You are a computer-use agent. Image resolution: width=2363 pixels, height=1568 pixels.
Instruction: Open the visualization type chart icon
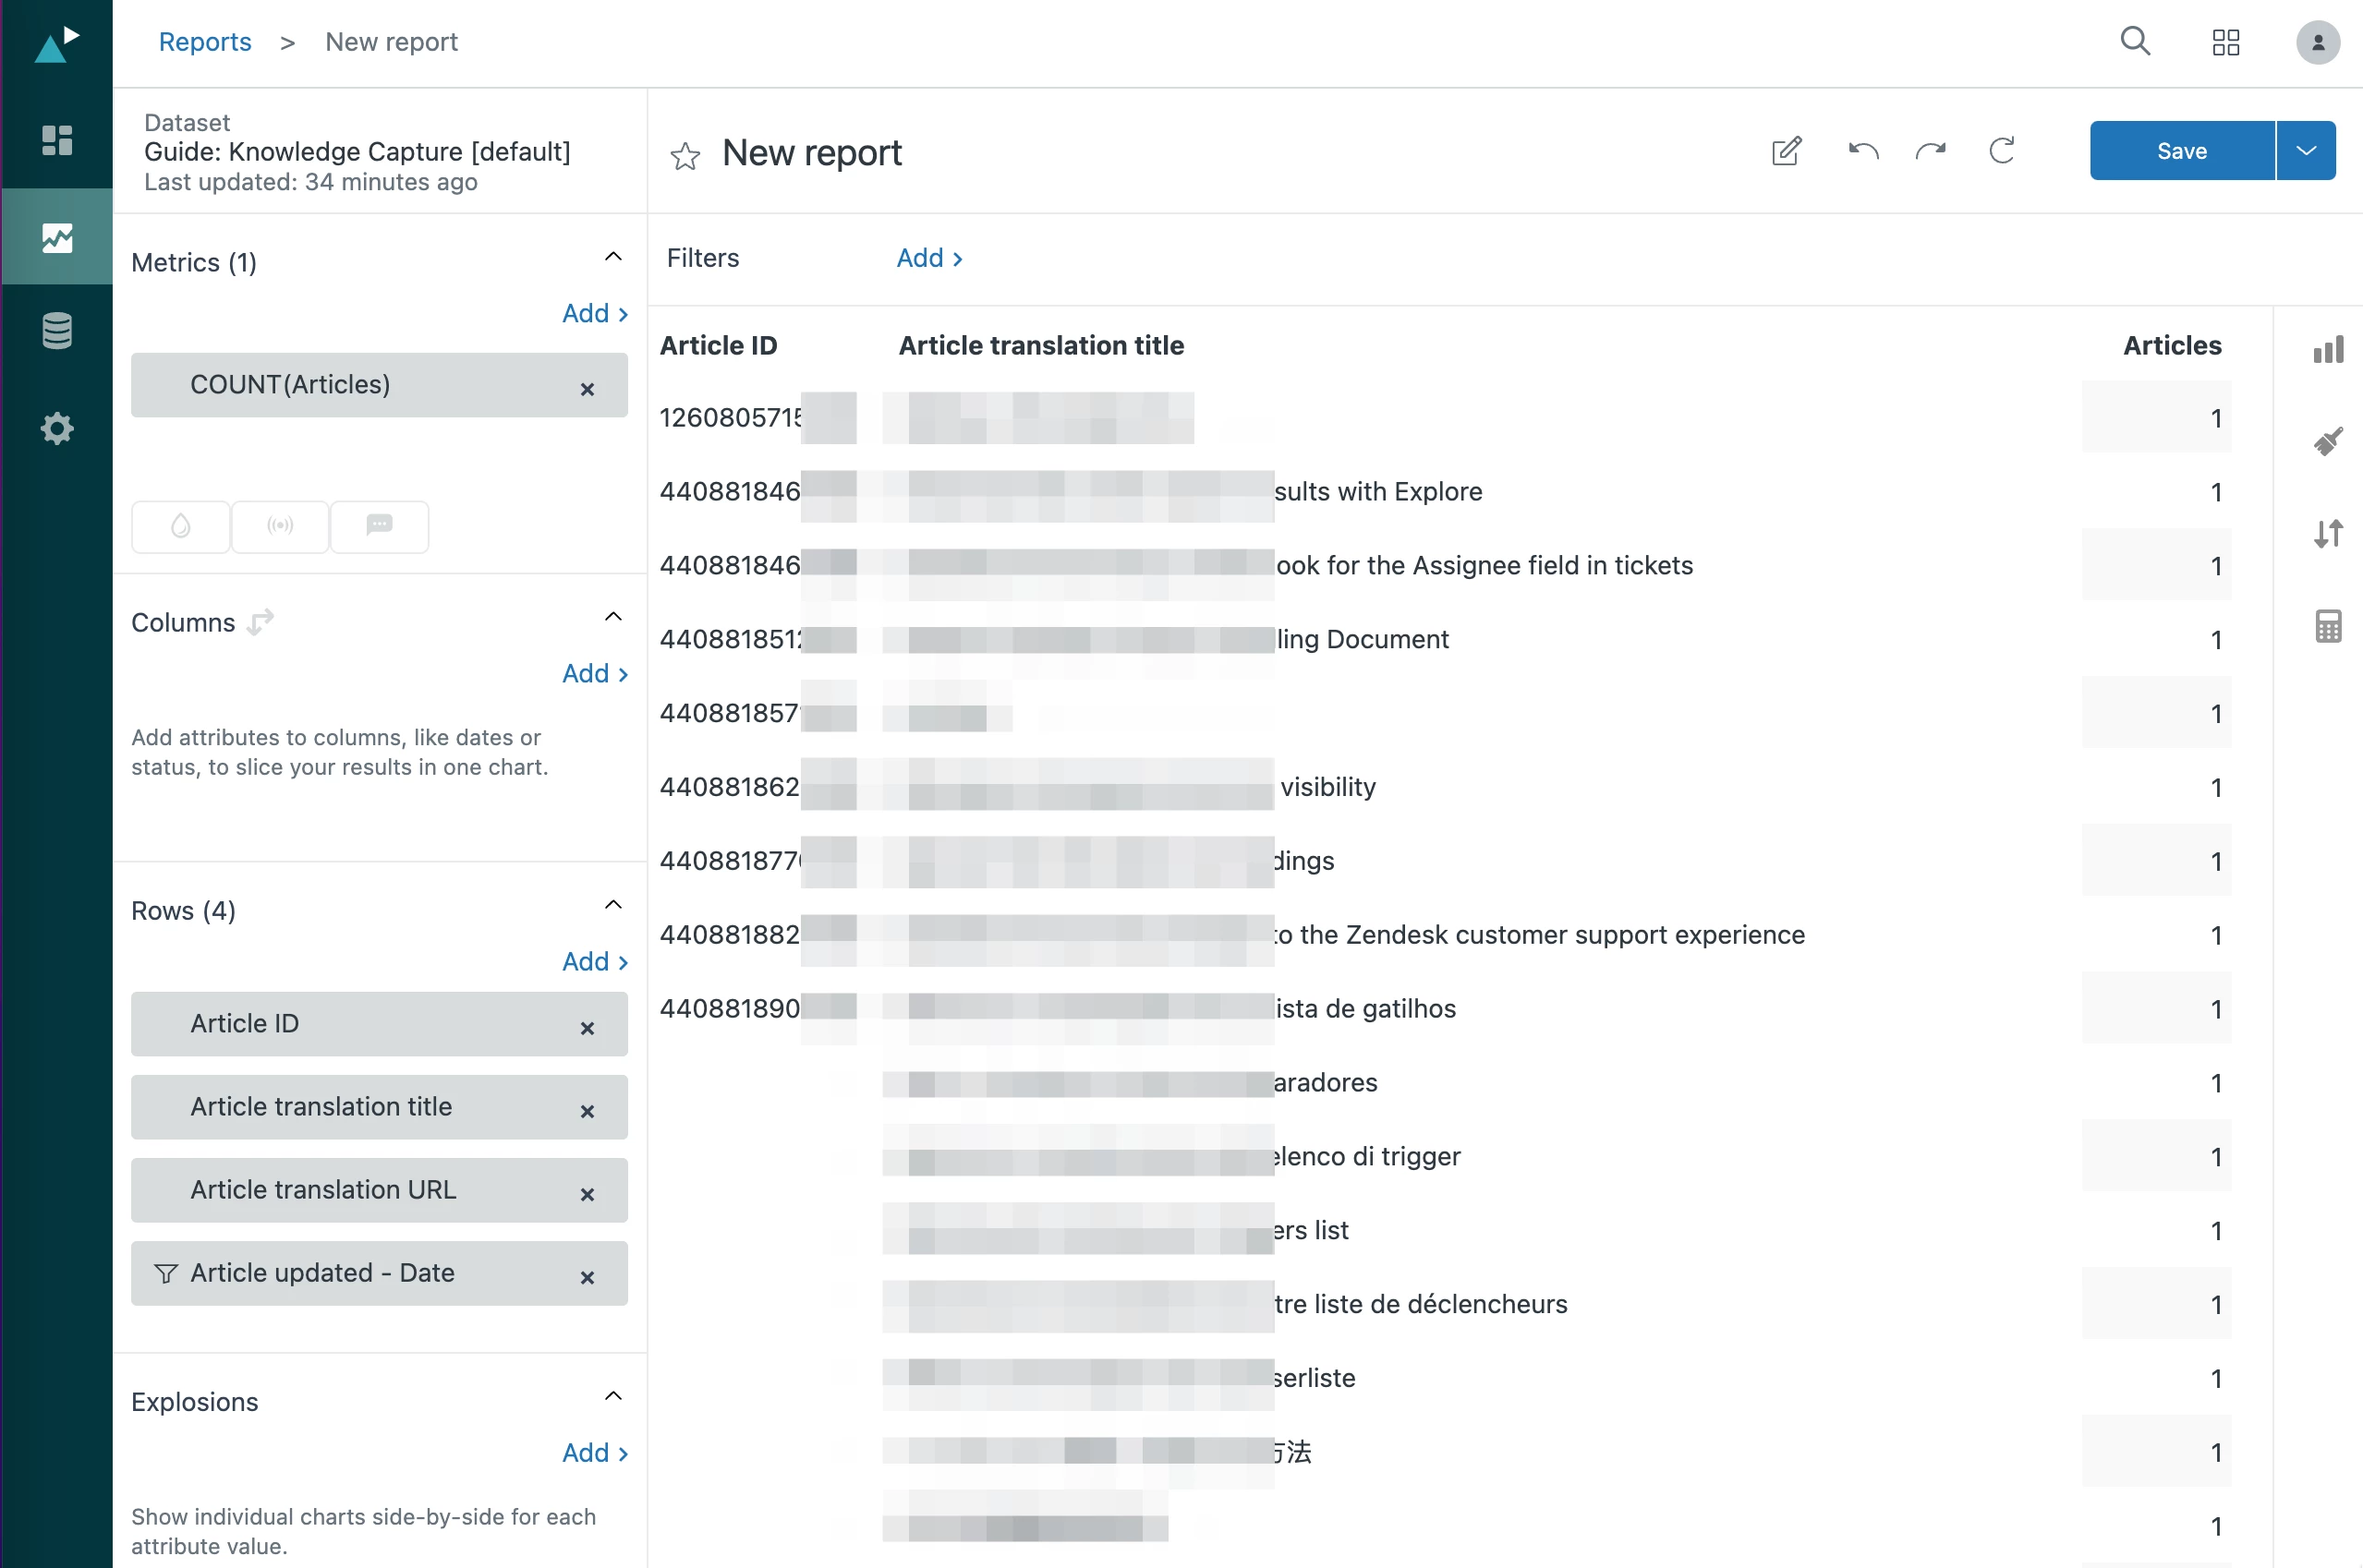click(2327, 350)
